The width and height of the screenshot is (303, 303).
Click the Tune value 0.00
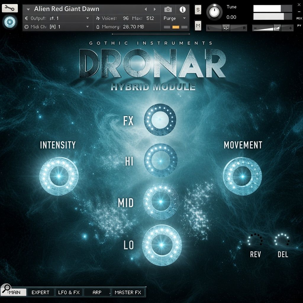click(231, 17)
